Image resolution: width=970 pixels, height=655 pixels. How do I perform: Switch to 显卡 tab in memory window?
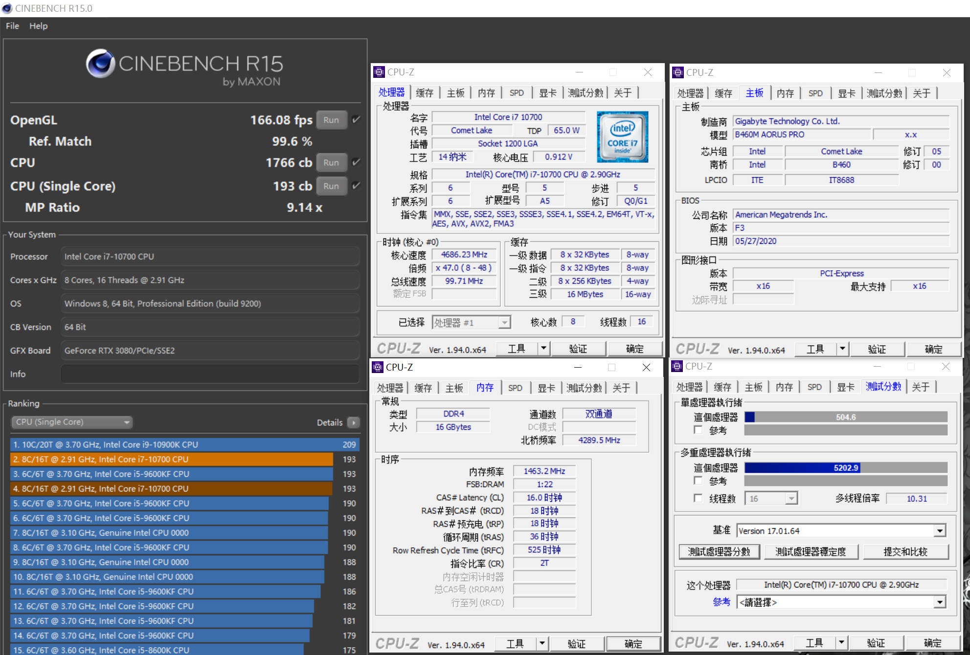click(x=546, y=388)
